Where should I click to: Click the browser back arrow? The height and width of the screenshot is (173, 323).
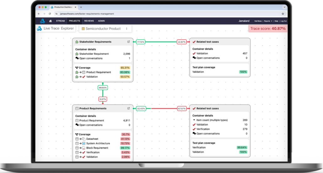[39, 14]
